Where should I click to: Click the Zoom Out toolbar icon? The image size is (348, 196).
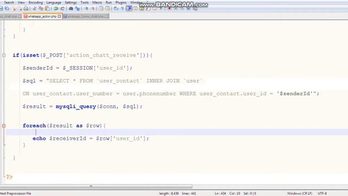(x=93, y=9)
